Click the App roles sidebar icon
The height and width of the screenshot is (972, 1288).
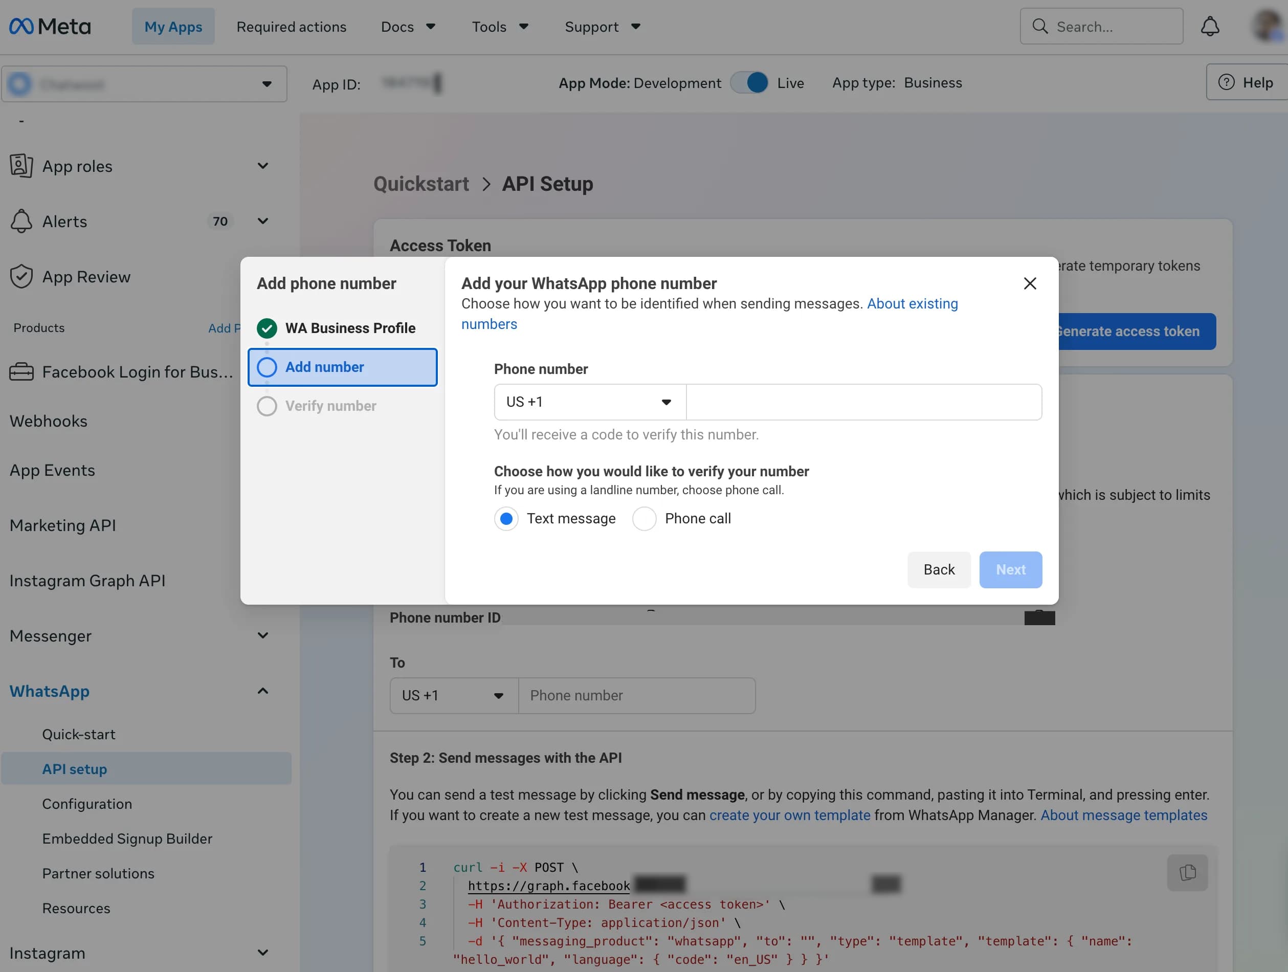point(21,166)
